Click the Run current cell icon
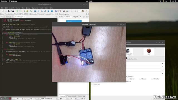Screen dimensions: 178x100 (x=20, y=11)
